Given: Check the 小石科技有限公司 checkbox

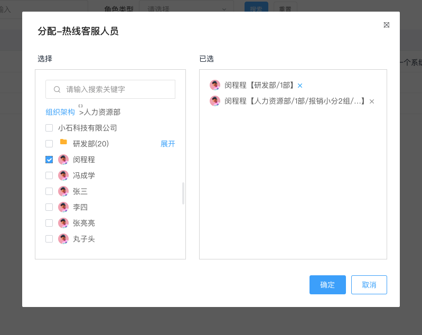Looking at the screenshot, I should (x=49, y=128).
